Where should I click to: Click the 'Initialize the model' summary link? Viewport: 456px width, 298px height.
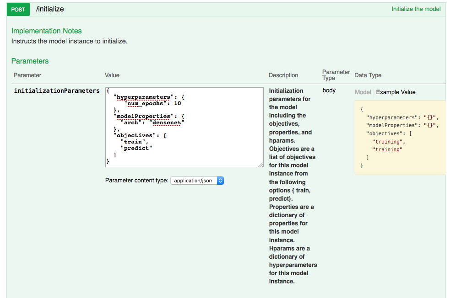tap(416, 9)
